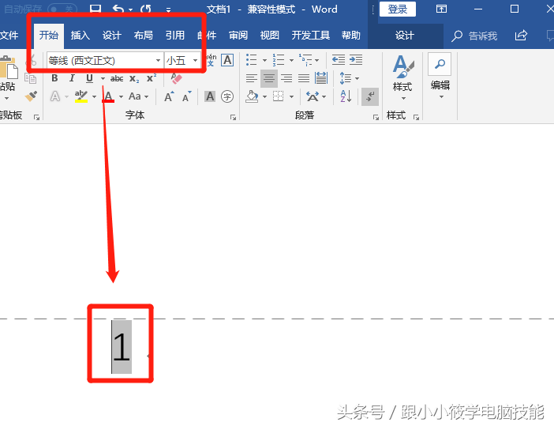Open the Help tab

(351, 36)
